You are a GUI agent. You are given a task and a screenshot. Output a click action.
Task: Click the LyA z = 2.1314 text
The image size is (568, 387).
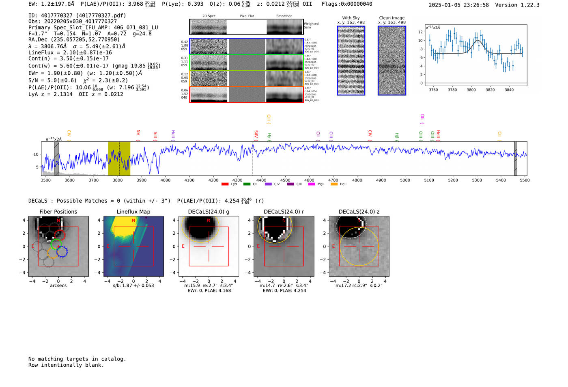(x=50, y=94)
